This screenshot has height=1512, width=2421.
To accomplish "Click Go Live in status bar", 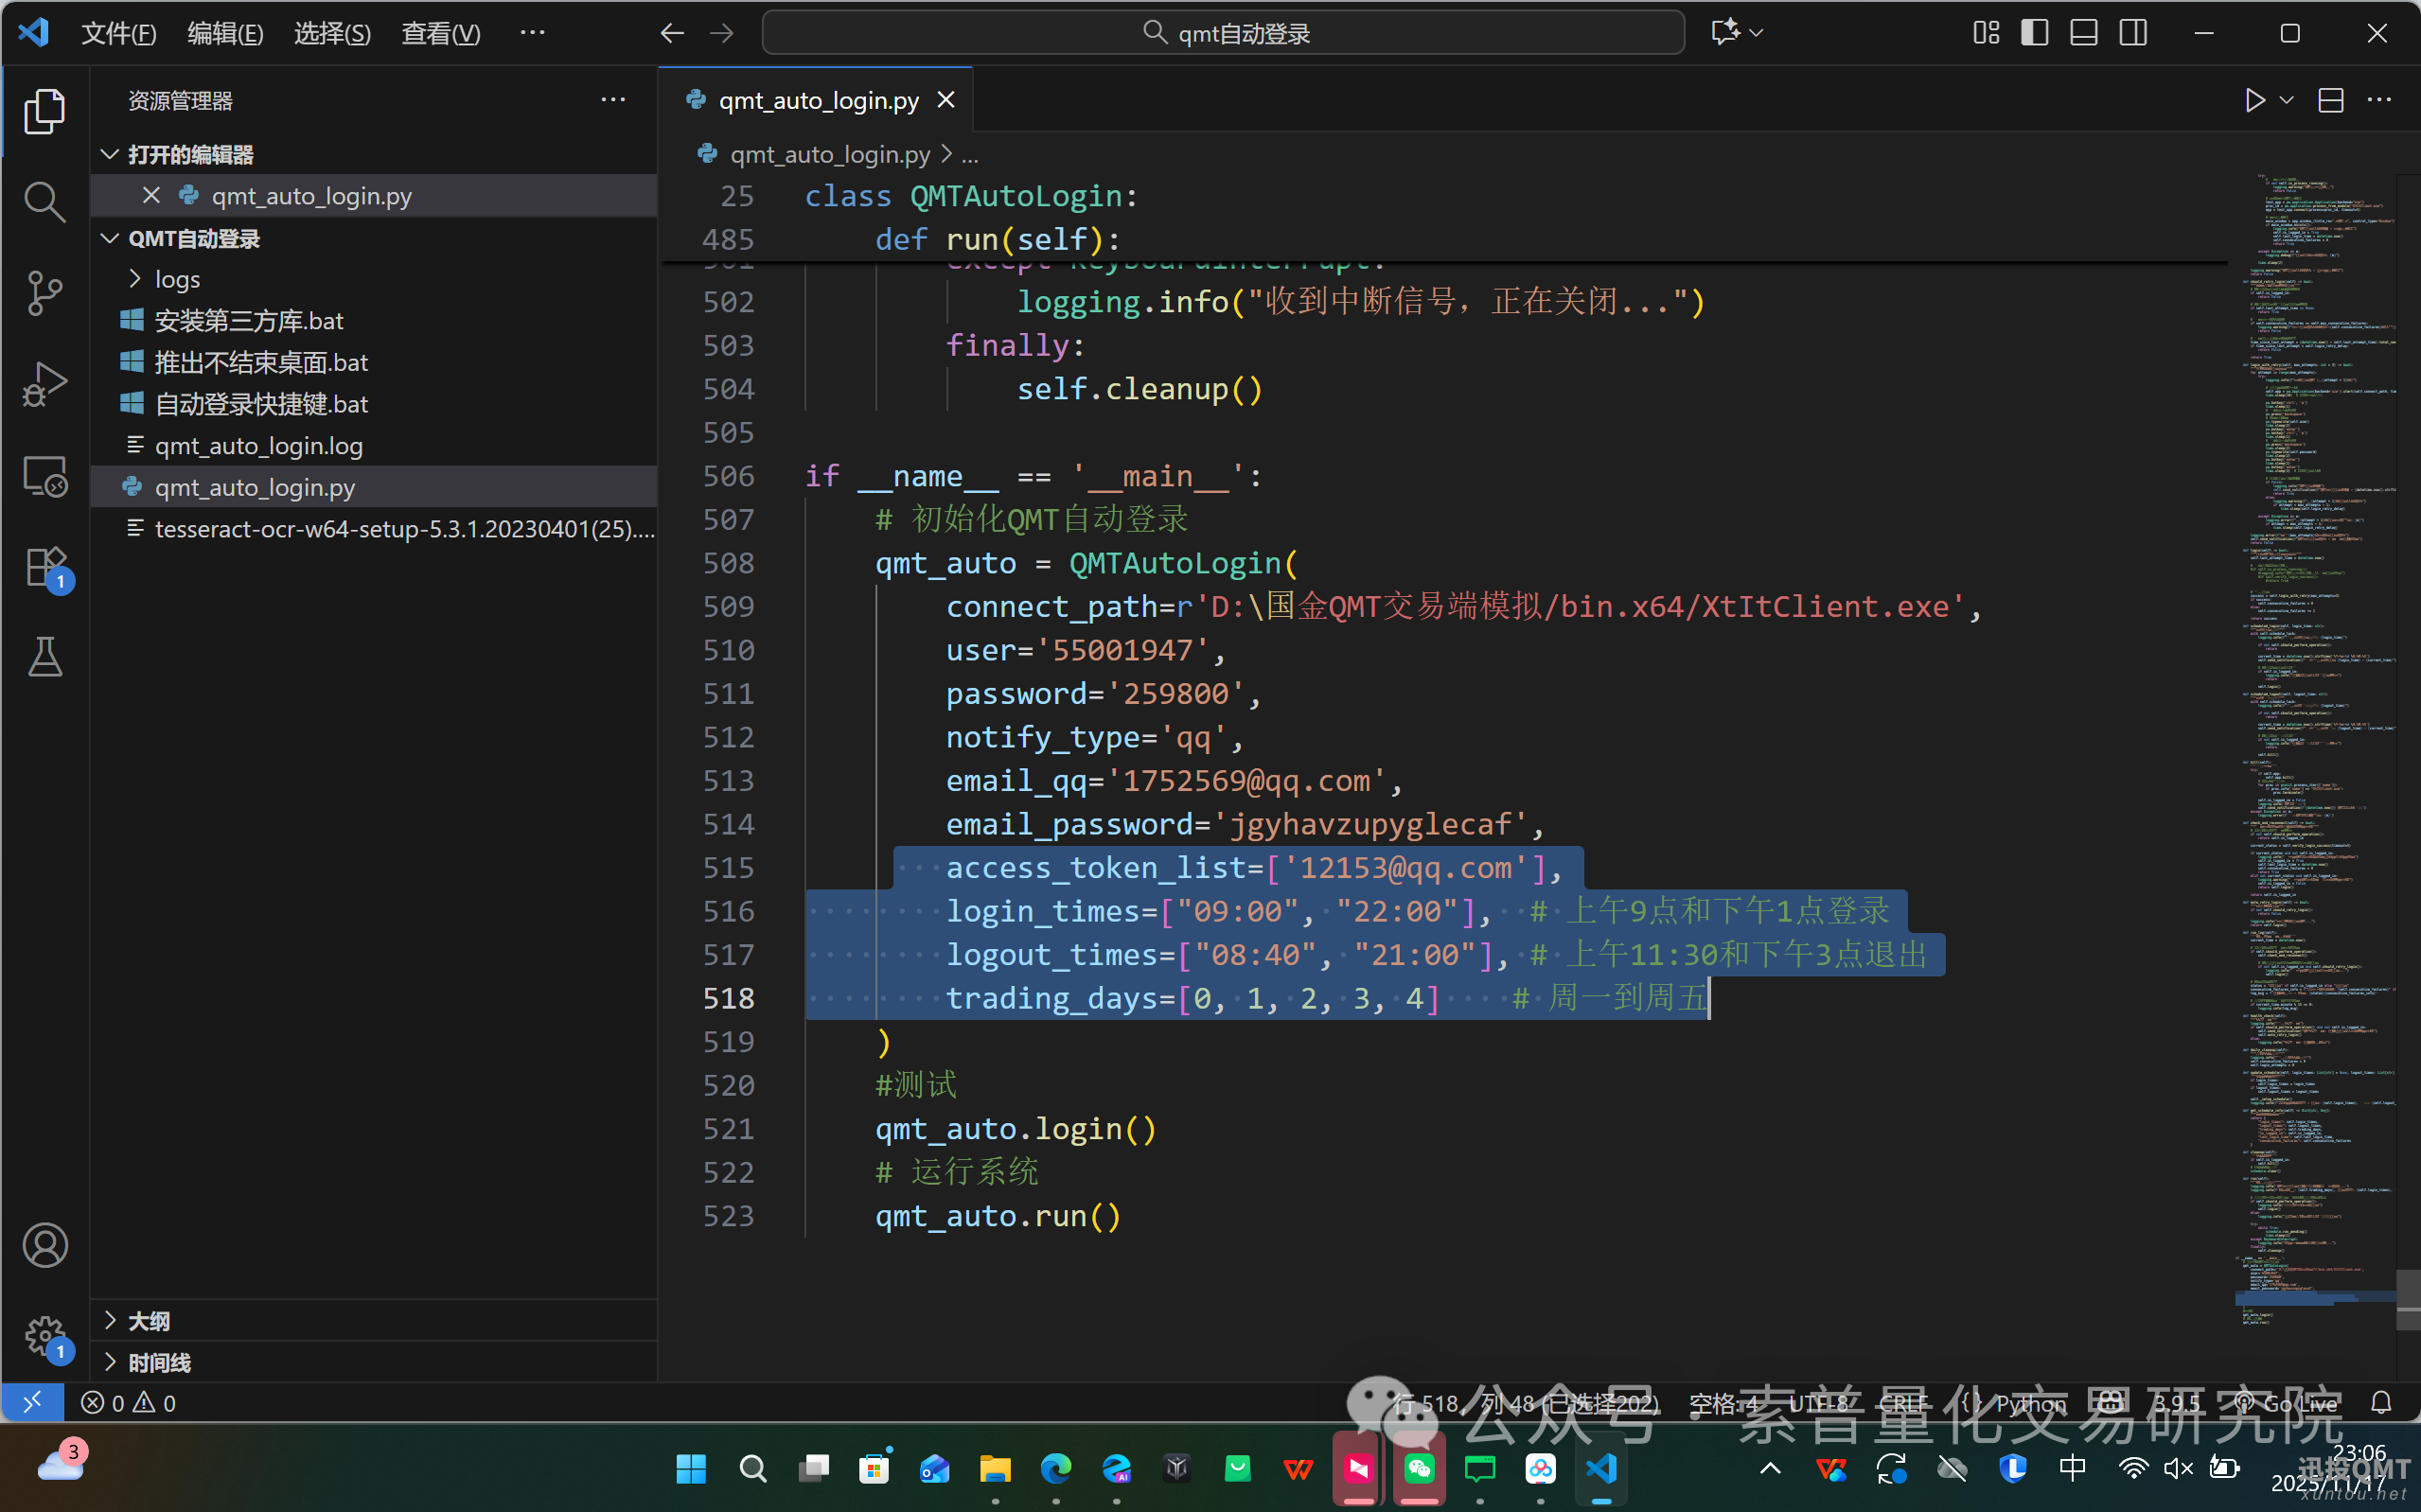I will point(2298,1403).
